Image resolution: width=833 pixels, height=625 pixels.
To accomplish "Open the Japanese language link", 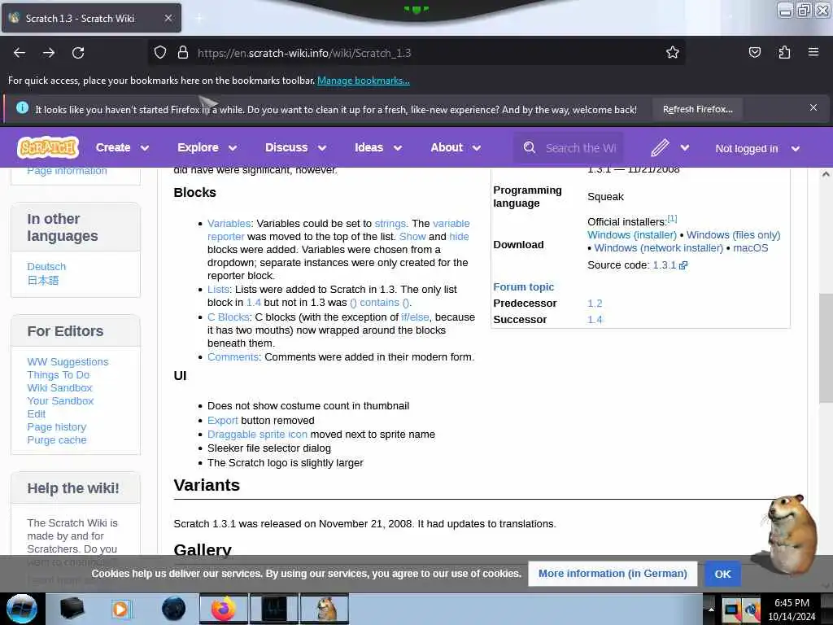I will (x=43, y=280).
